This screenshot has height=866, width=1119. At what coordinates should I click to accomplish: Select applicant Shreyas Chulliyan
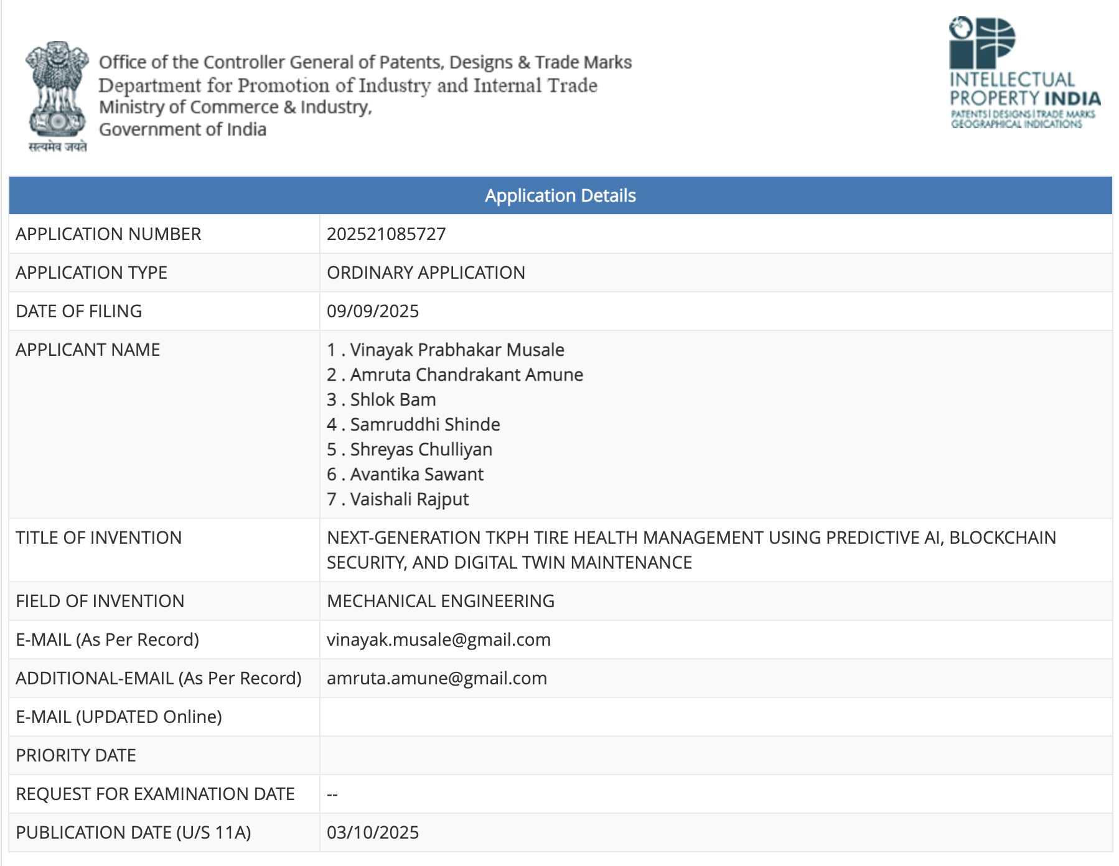coord(421,449)
